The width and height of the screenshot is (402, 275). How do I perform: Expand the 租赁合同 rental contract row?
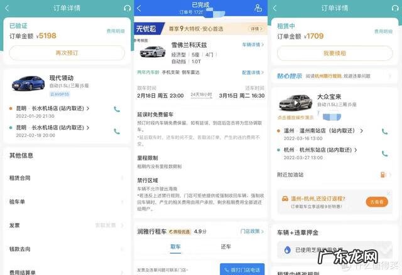tap(67, 178)
